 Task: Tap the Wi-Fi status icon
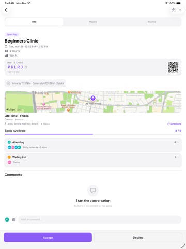pyautogui.click(x=166, y=3)
